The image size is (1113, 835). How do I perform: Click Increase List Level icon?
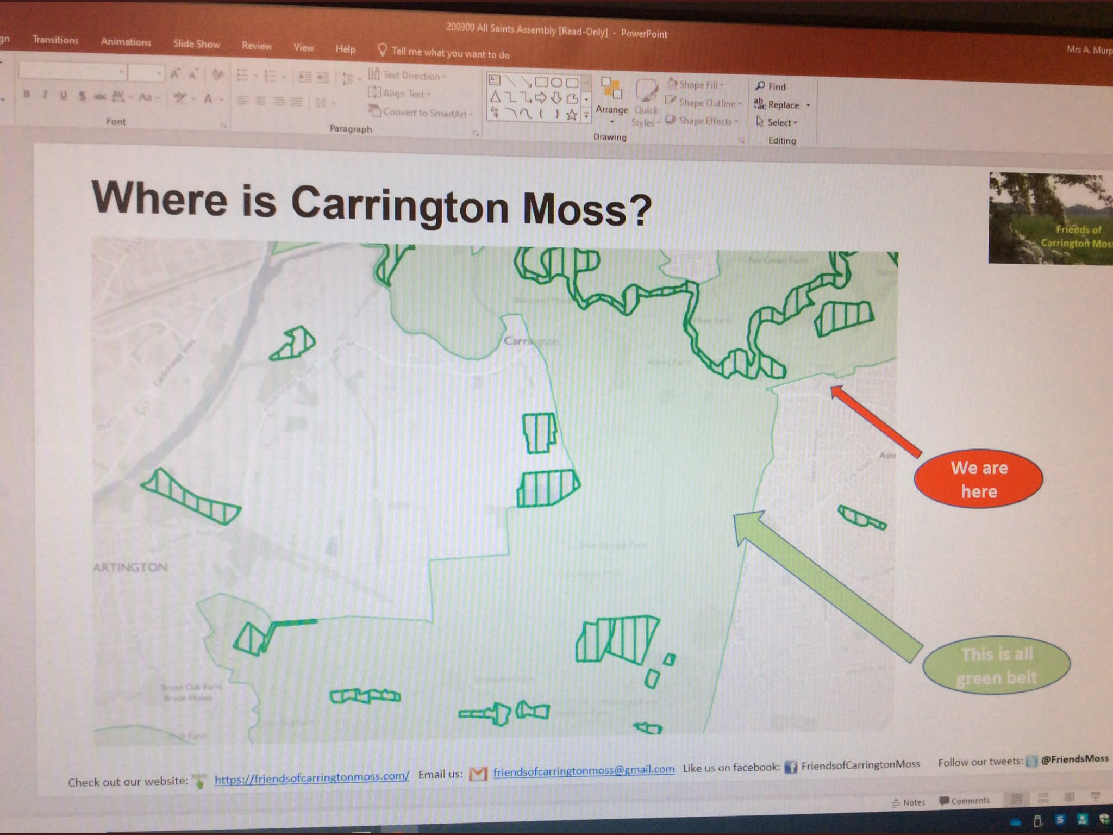click(323, 78)
